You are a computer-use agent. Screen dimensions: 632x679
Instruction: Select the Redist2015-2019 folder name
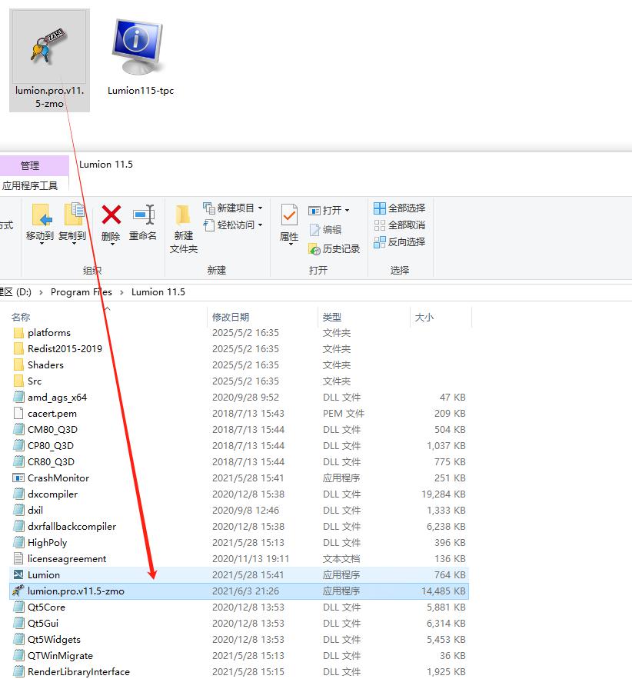point(65,349)
